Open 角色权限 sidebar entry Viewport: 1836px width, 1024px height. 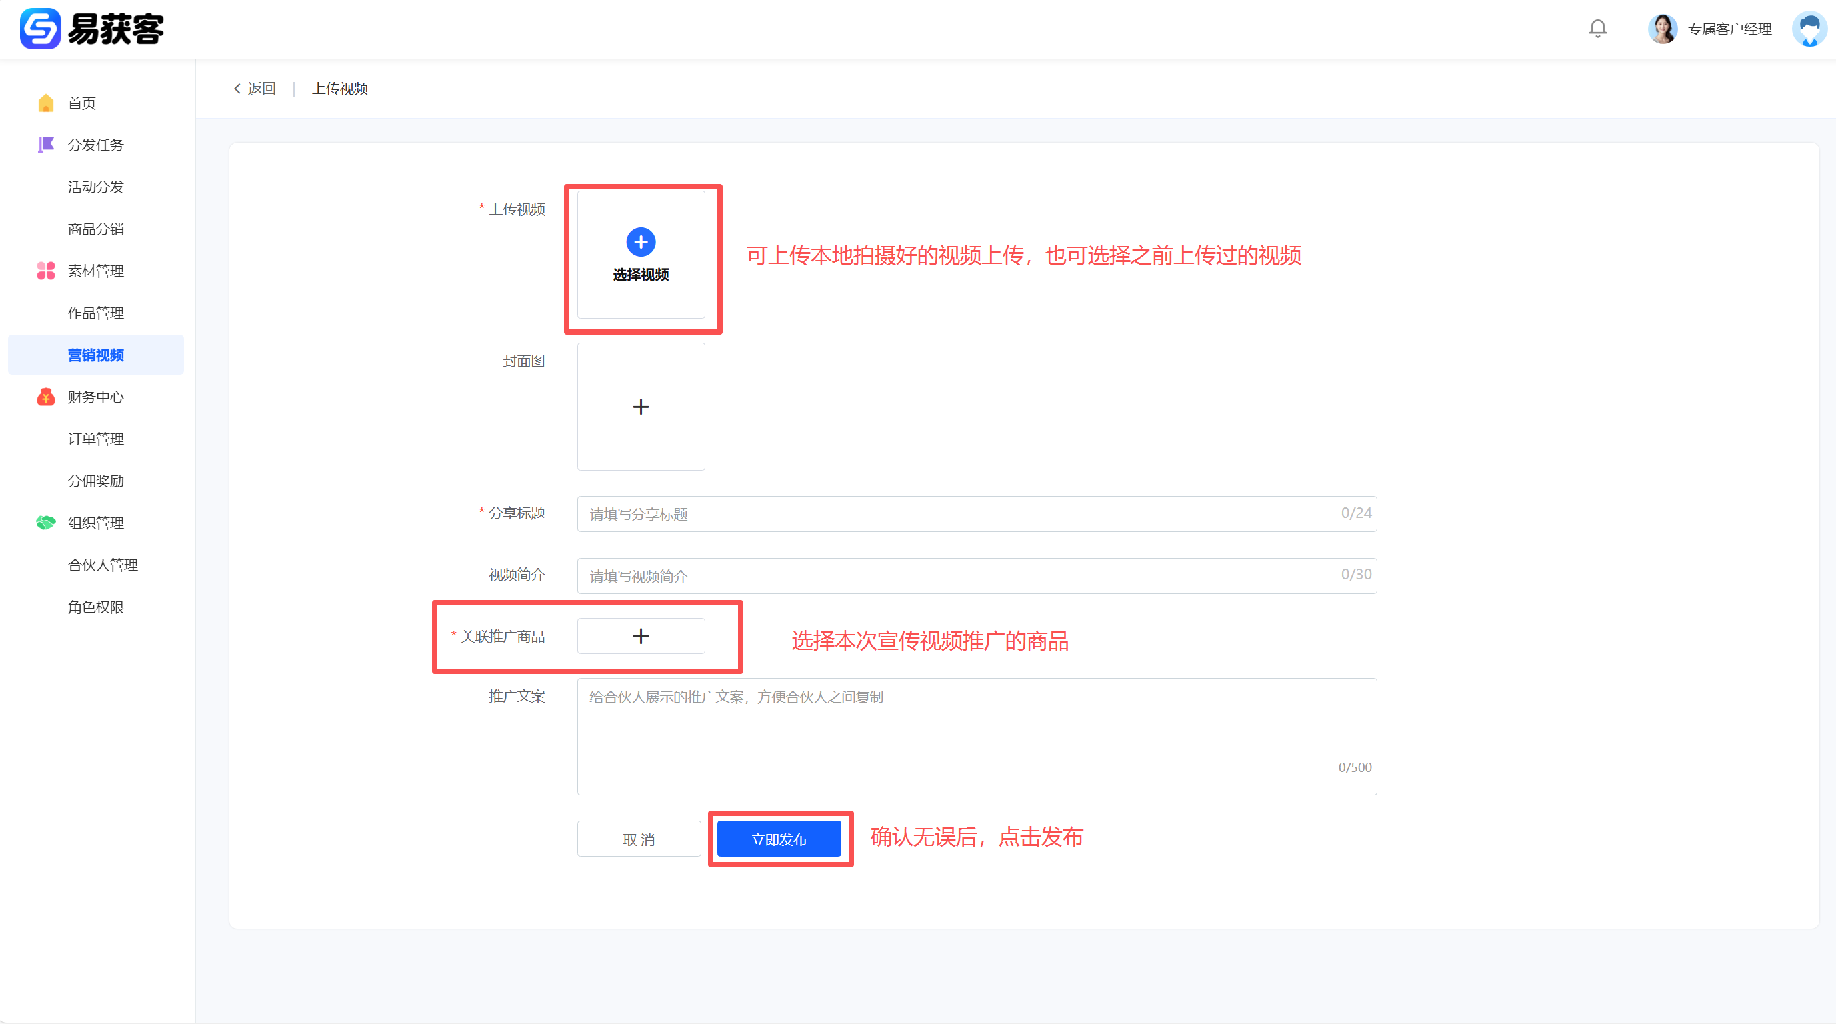[95, 607]
